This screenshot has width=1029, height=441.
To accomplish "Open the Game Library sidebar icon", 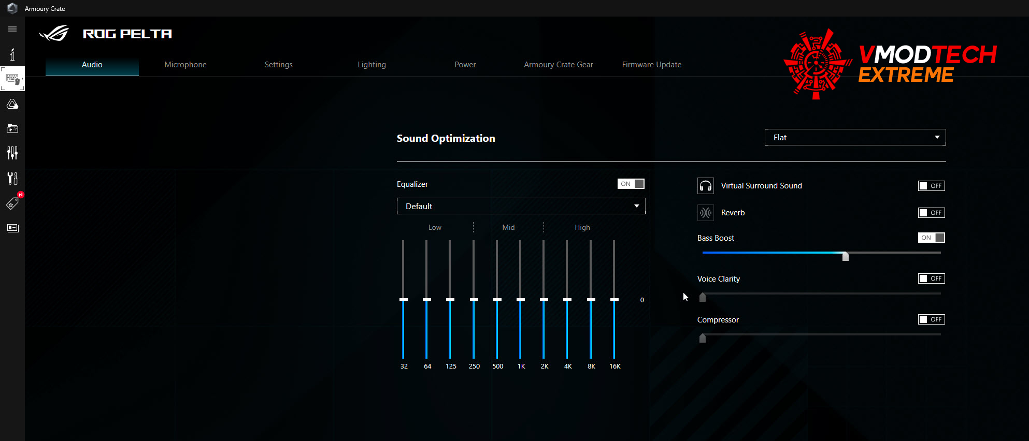I will tap(12, 128).
